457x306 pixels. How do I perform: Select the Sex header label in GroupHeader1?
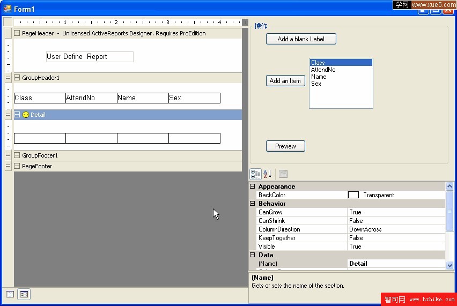[x=194, y=98]
